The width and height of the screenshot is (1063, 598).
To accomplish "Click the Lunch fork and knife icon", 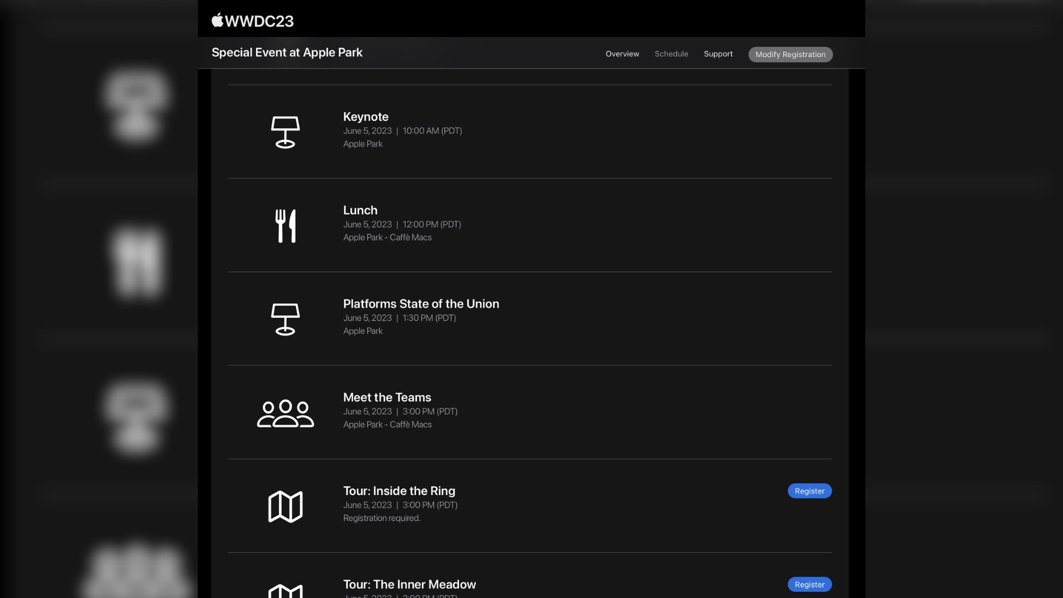I will [x=286, y=225].
